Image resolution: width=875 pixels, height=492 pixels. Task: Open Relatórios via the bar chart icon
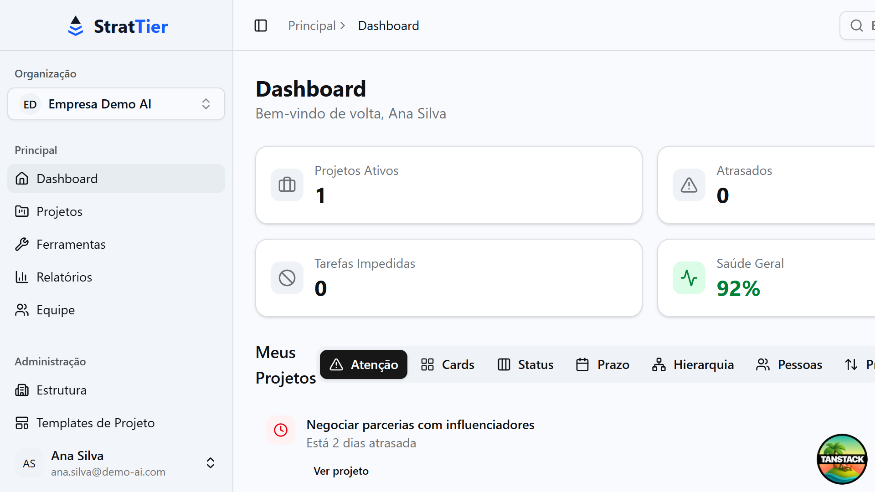tap(22, 277)
